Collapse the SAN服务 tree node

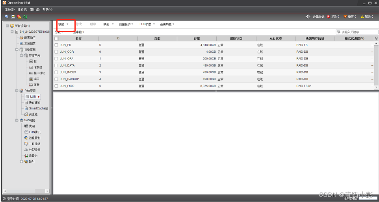point(17,120)
